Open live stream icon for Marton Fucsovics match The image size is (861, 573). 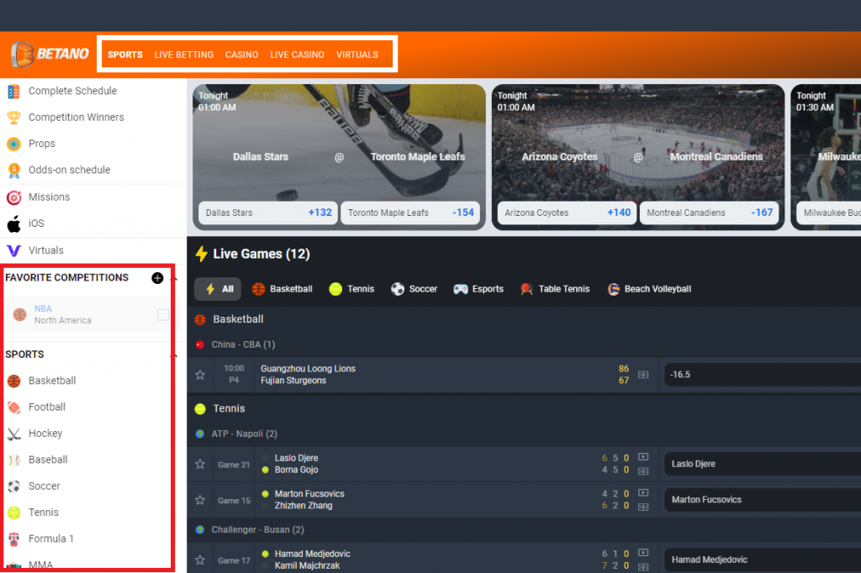[643, 493]
